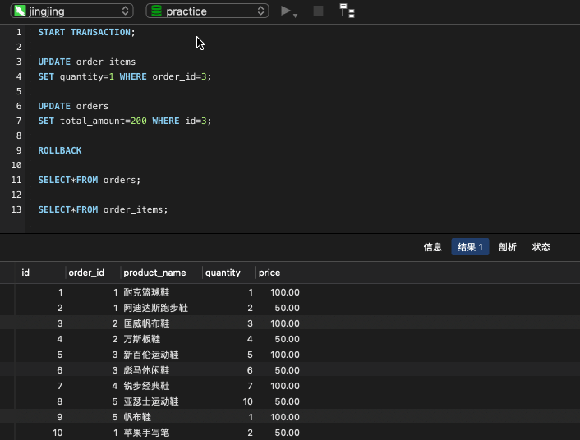Switch to the 状态 tab
580x440 pixels.
[x=541, y=247]
